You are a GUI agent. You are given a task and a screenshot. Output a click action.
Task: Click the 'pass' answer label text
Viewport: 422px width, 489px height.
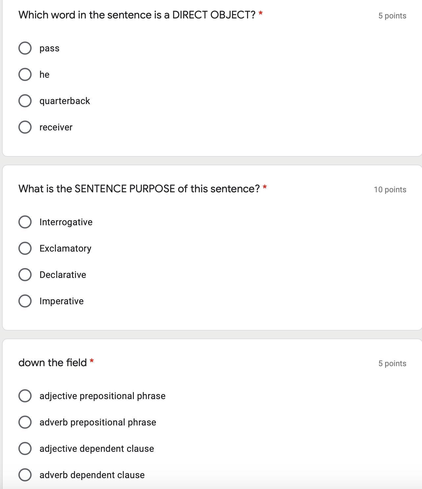pyautogui.click(x=49, y=48)
